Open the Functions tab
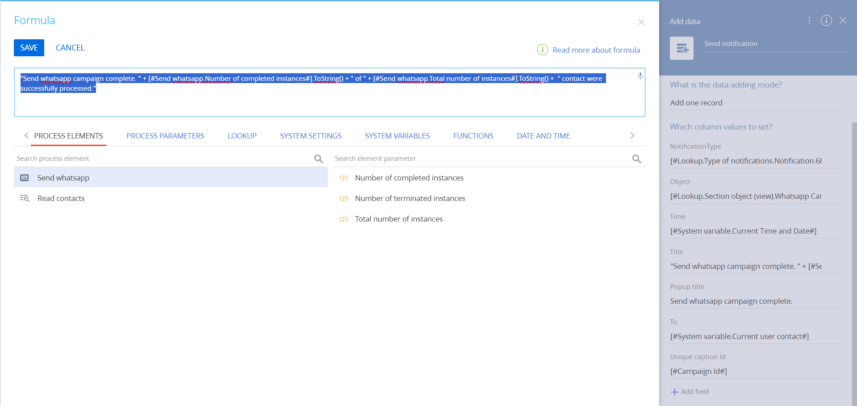 pos(473,136)
